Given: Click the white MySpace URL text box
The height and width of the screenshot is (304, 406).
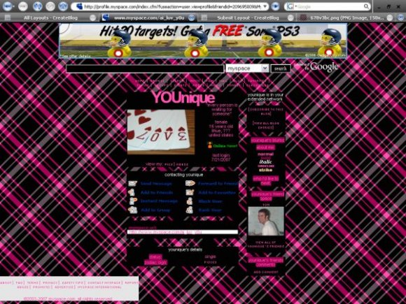Looking at the screenshot, I should 183,232.
